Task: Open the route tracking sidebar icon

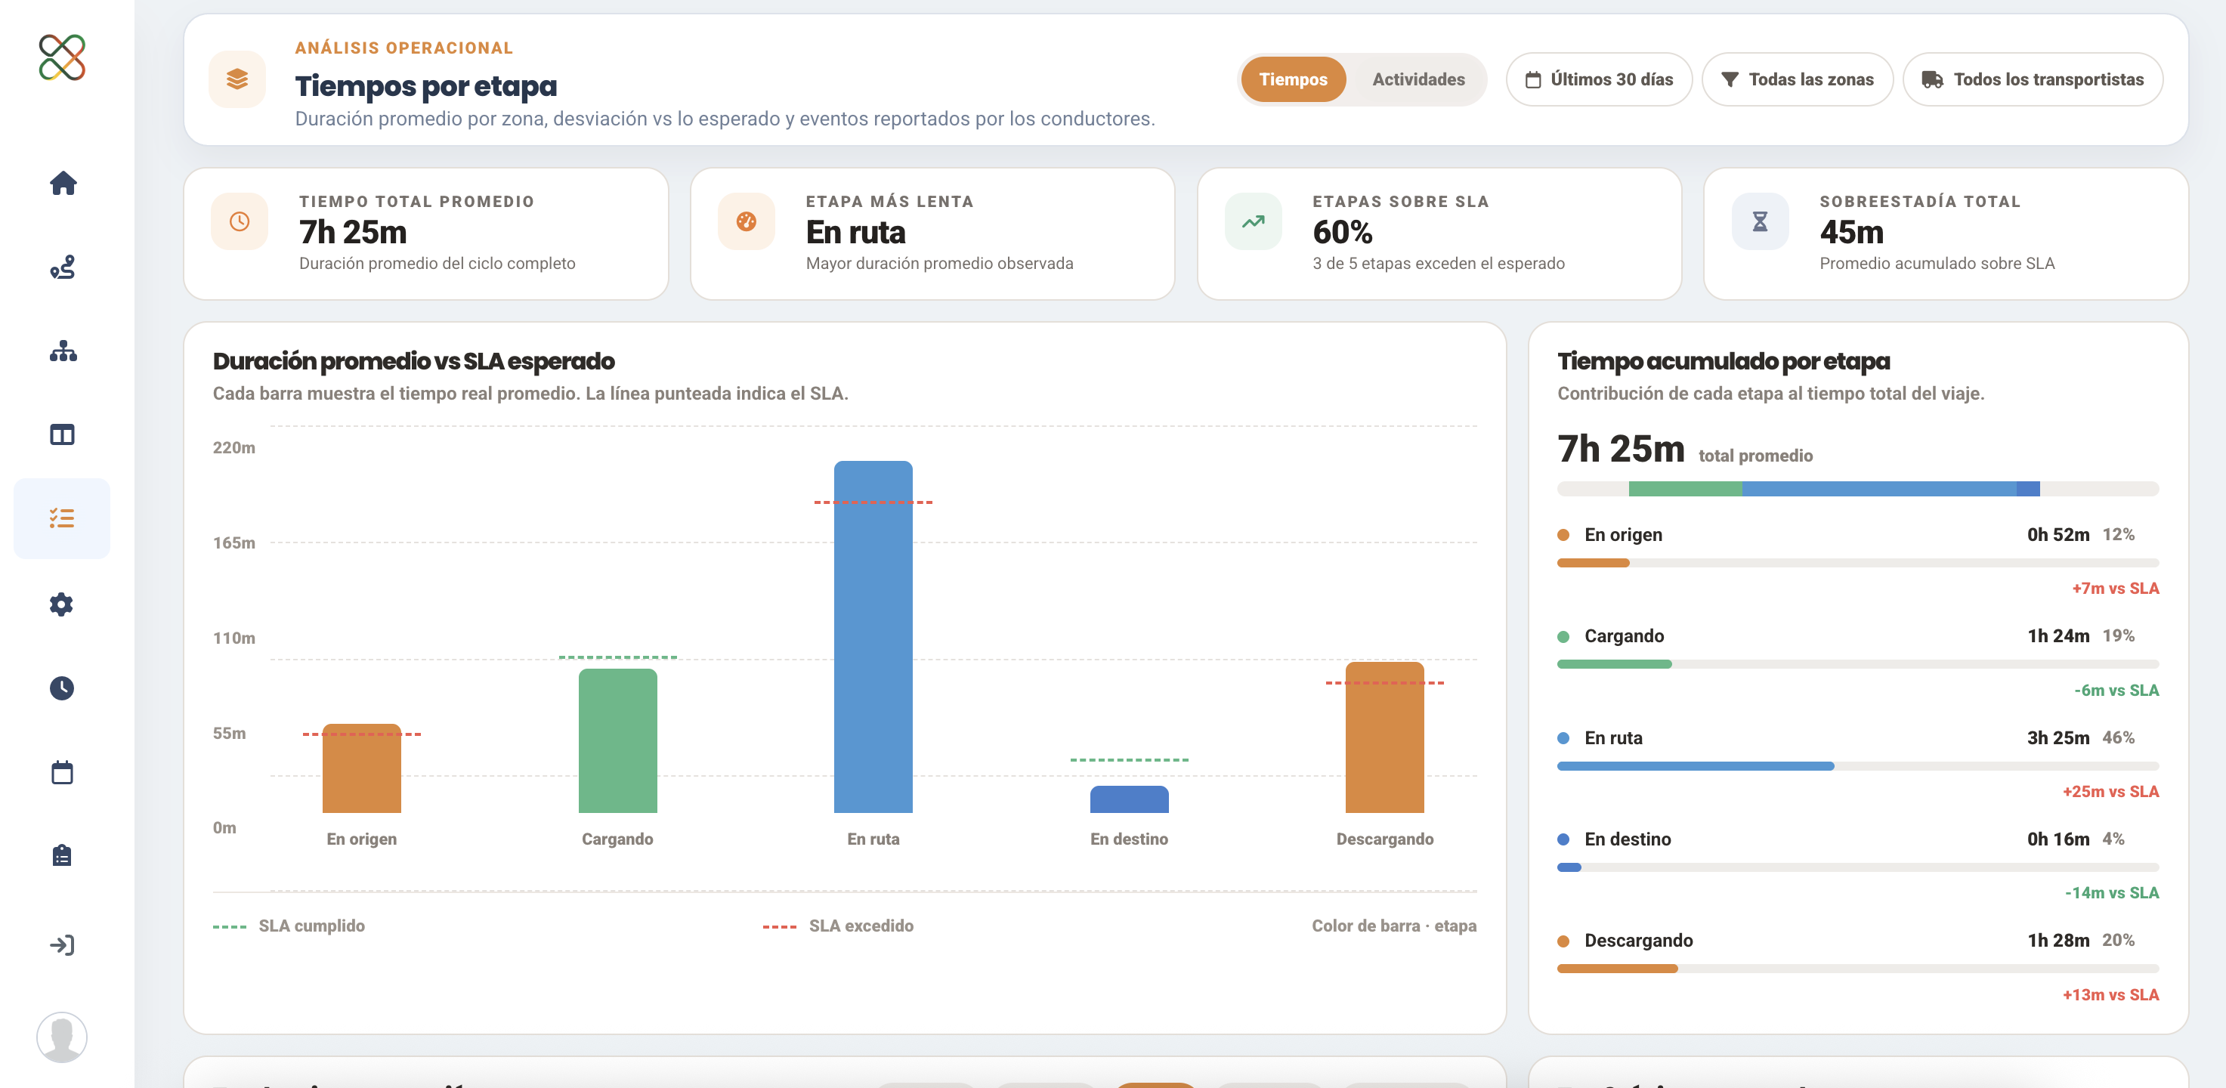Action: [x=62, y=267]
